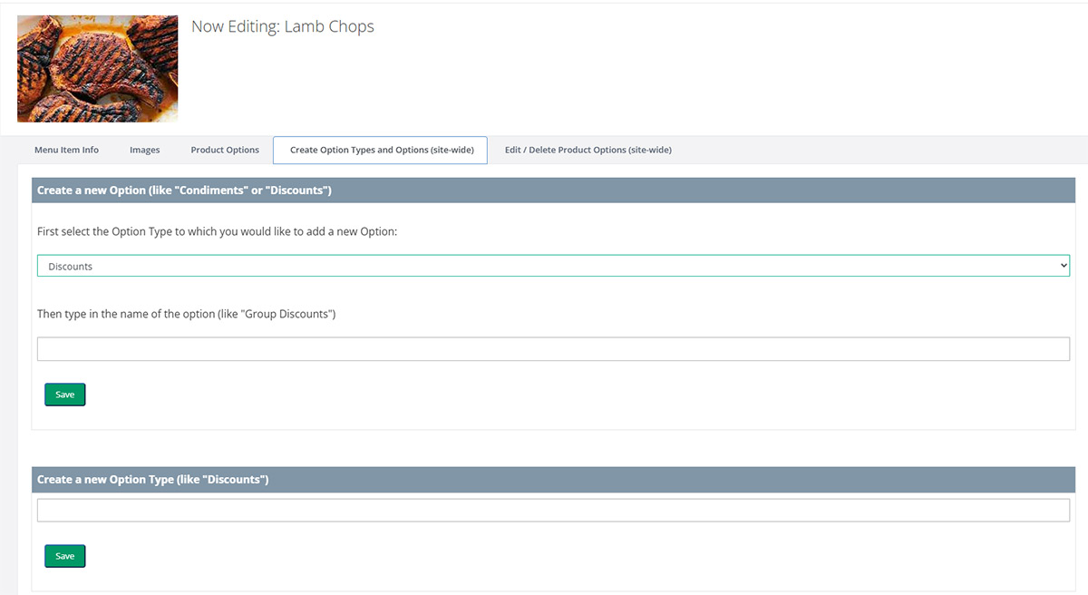Click 'Create a new Option' section header

point(553,190)
